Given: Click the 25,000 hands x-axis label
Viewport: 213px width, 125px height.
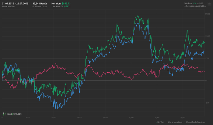Looking at the screenshot, I should pos(131,117).
